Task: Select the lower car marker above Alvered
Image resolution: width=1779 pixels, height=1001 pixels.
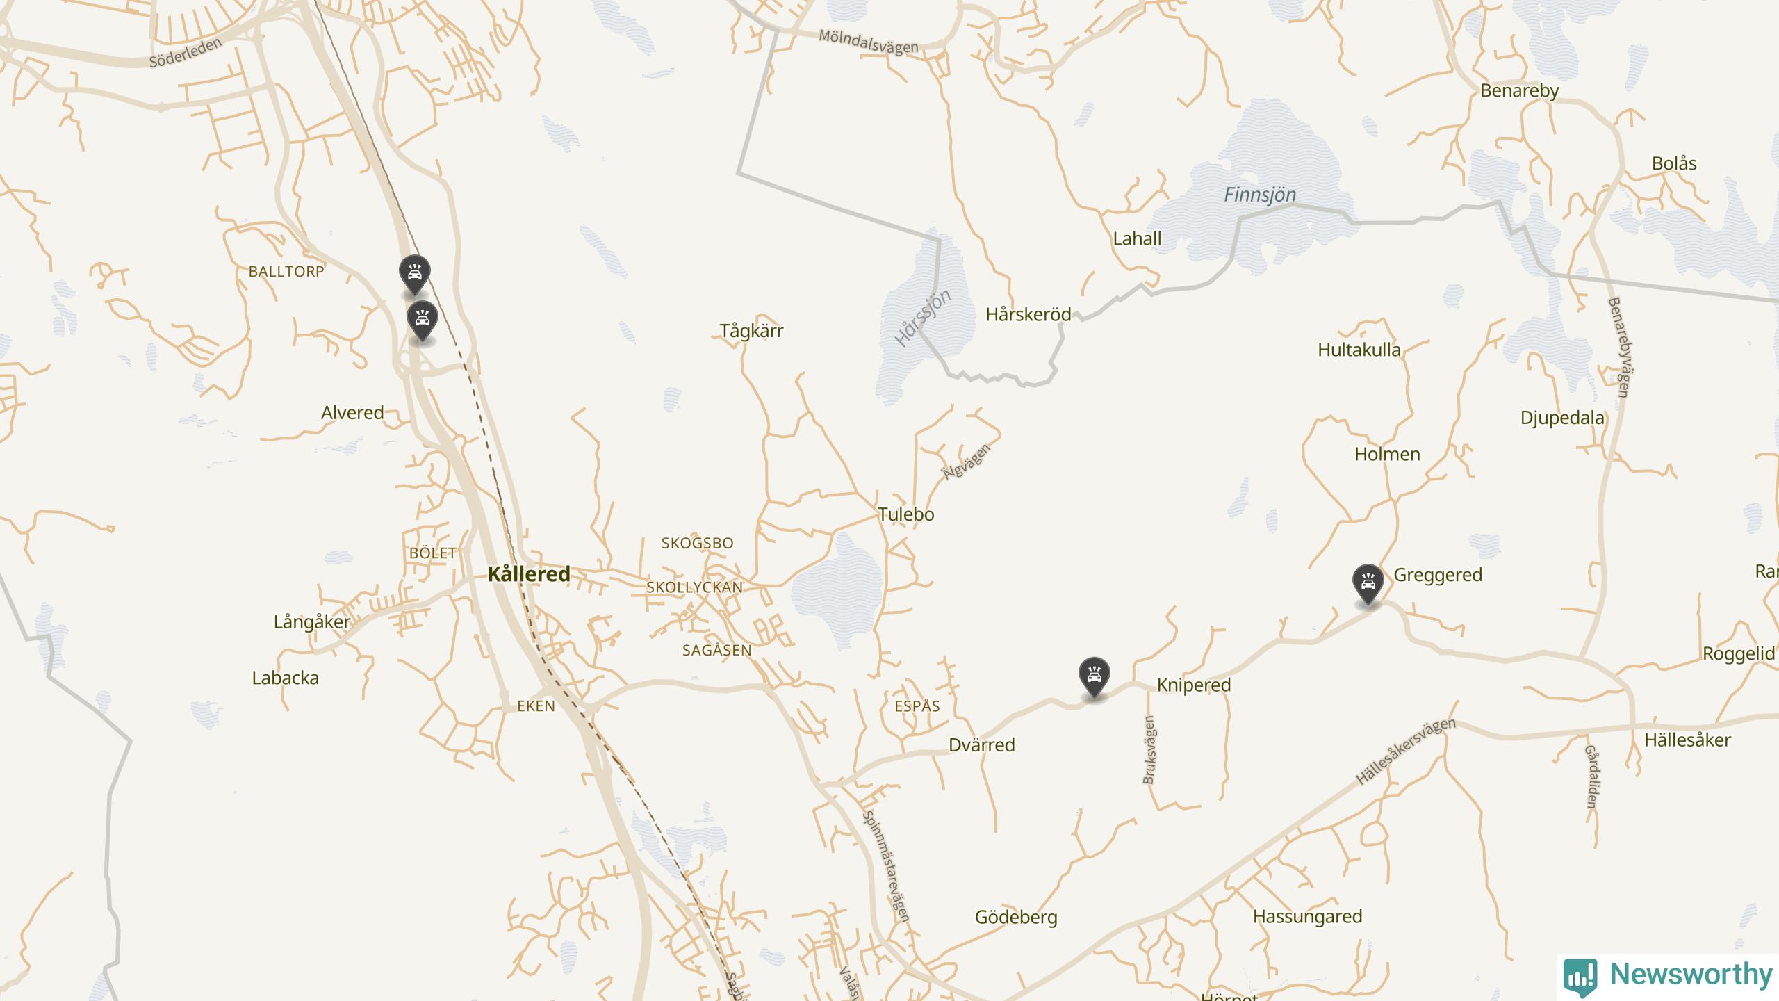Action: pos(423,320)
